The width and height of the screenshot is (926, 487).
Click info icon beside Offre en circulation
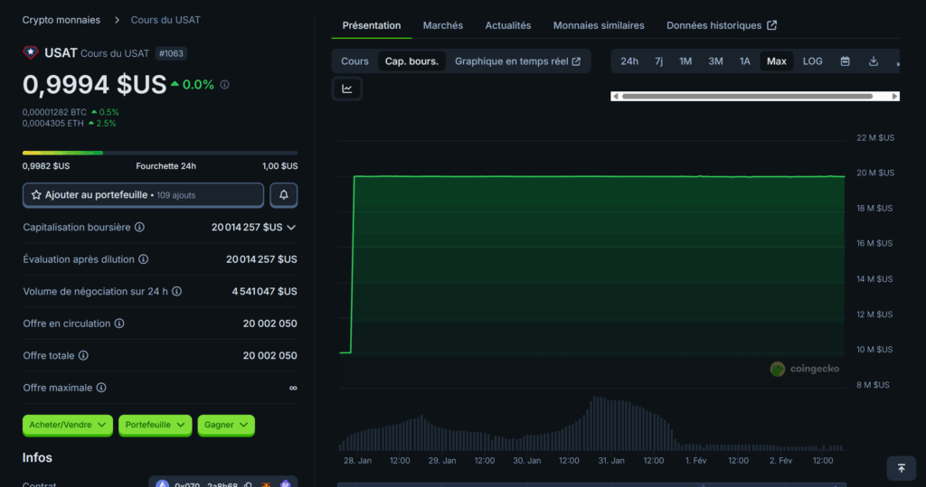coord(119,323)
